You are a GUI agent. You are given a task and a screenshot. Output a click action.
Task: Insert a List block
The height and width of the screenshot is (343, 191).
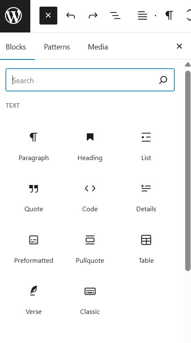[x=146, y=146]
